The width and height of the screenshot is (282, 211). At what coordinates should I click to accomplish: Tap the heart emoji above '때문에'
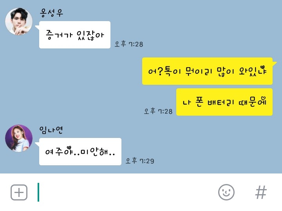264,98
